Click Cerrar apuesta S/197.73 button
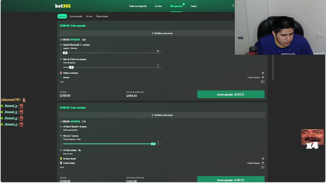Image resolution: width=326 pixels, height=183 pixels. pyautogui.click(x=231, y=179)
